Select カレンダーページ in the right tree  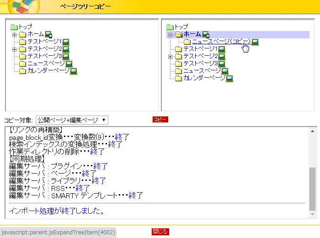coord(204,78)
